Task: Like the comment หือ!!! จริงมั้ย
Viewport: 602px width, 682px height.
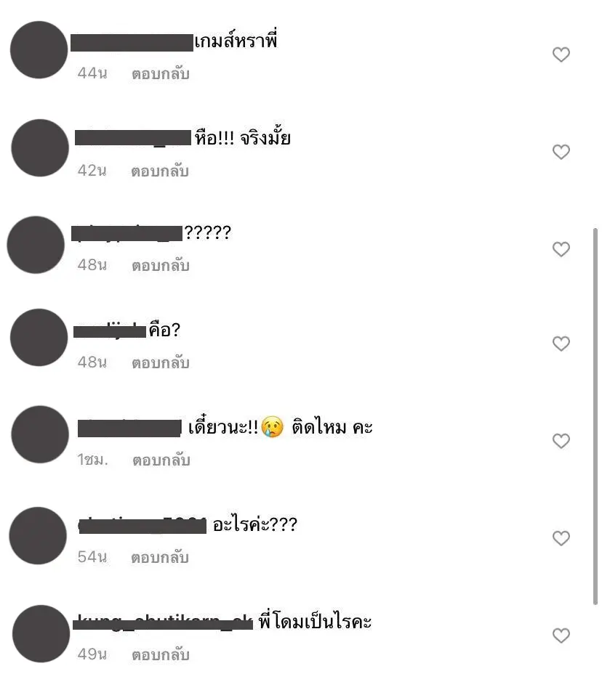Action: click(561, 152)
